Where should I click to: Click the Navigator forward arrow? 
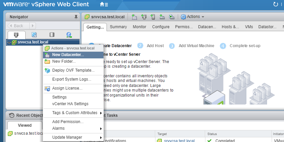[x=33, y=26]
